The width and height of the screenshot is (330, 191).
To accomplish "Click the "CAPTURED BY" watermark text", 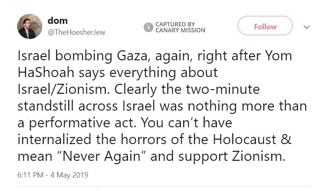I will pyautogui.click(x=175, y=24).
